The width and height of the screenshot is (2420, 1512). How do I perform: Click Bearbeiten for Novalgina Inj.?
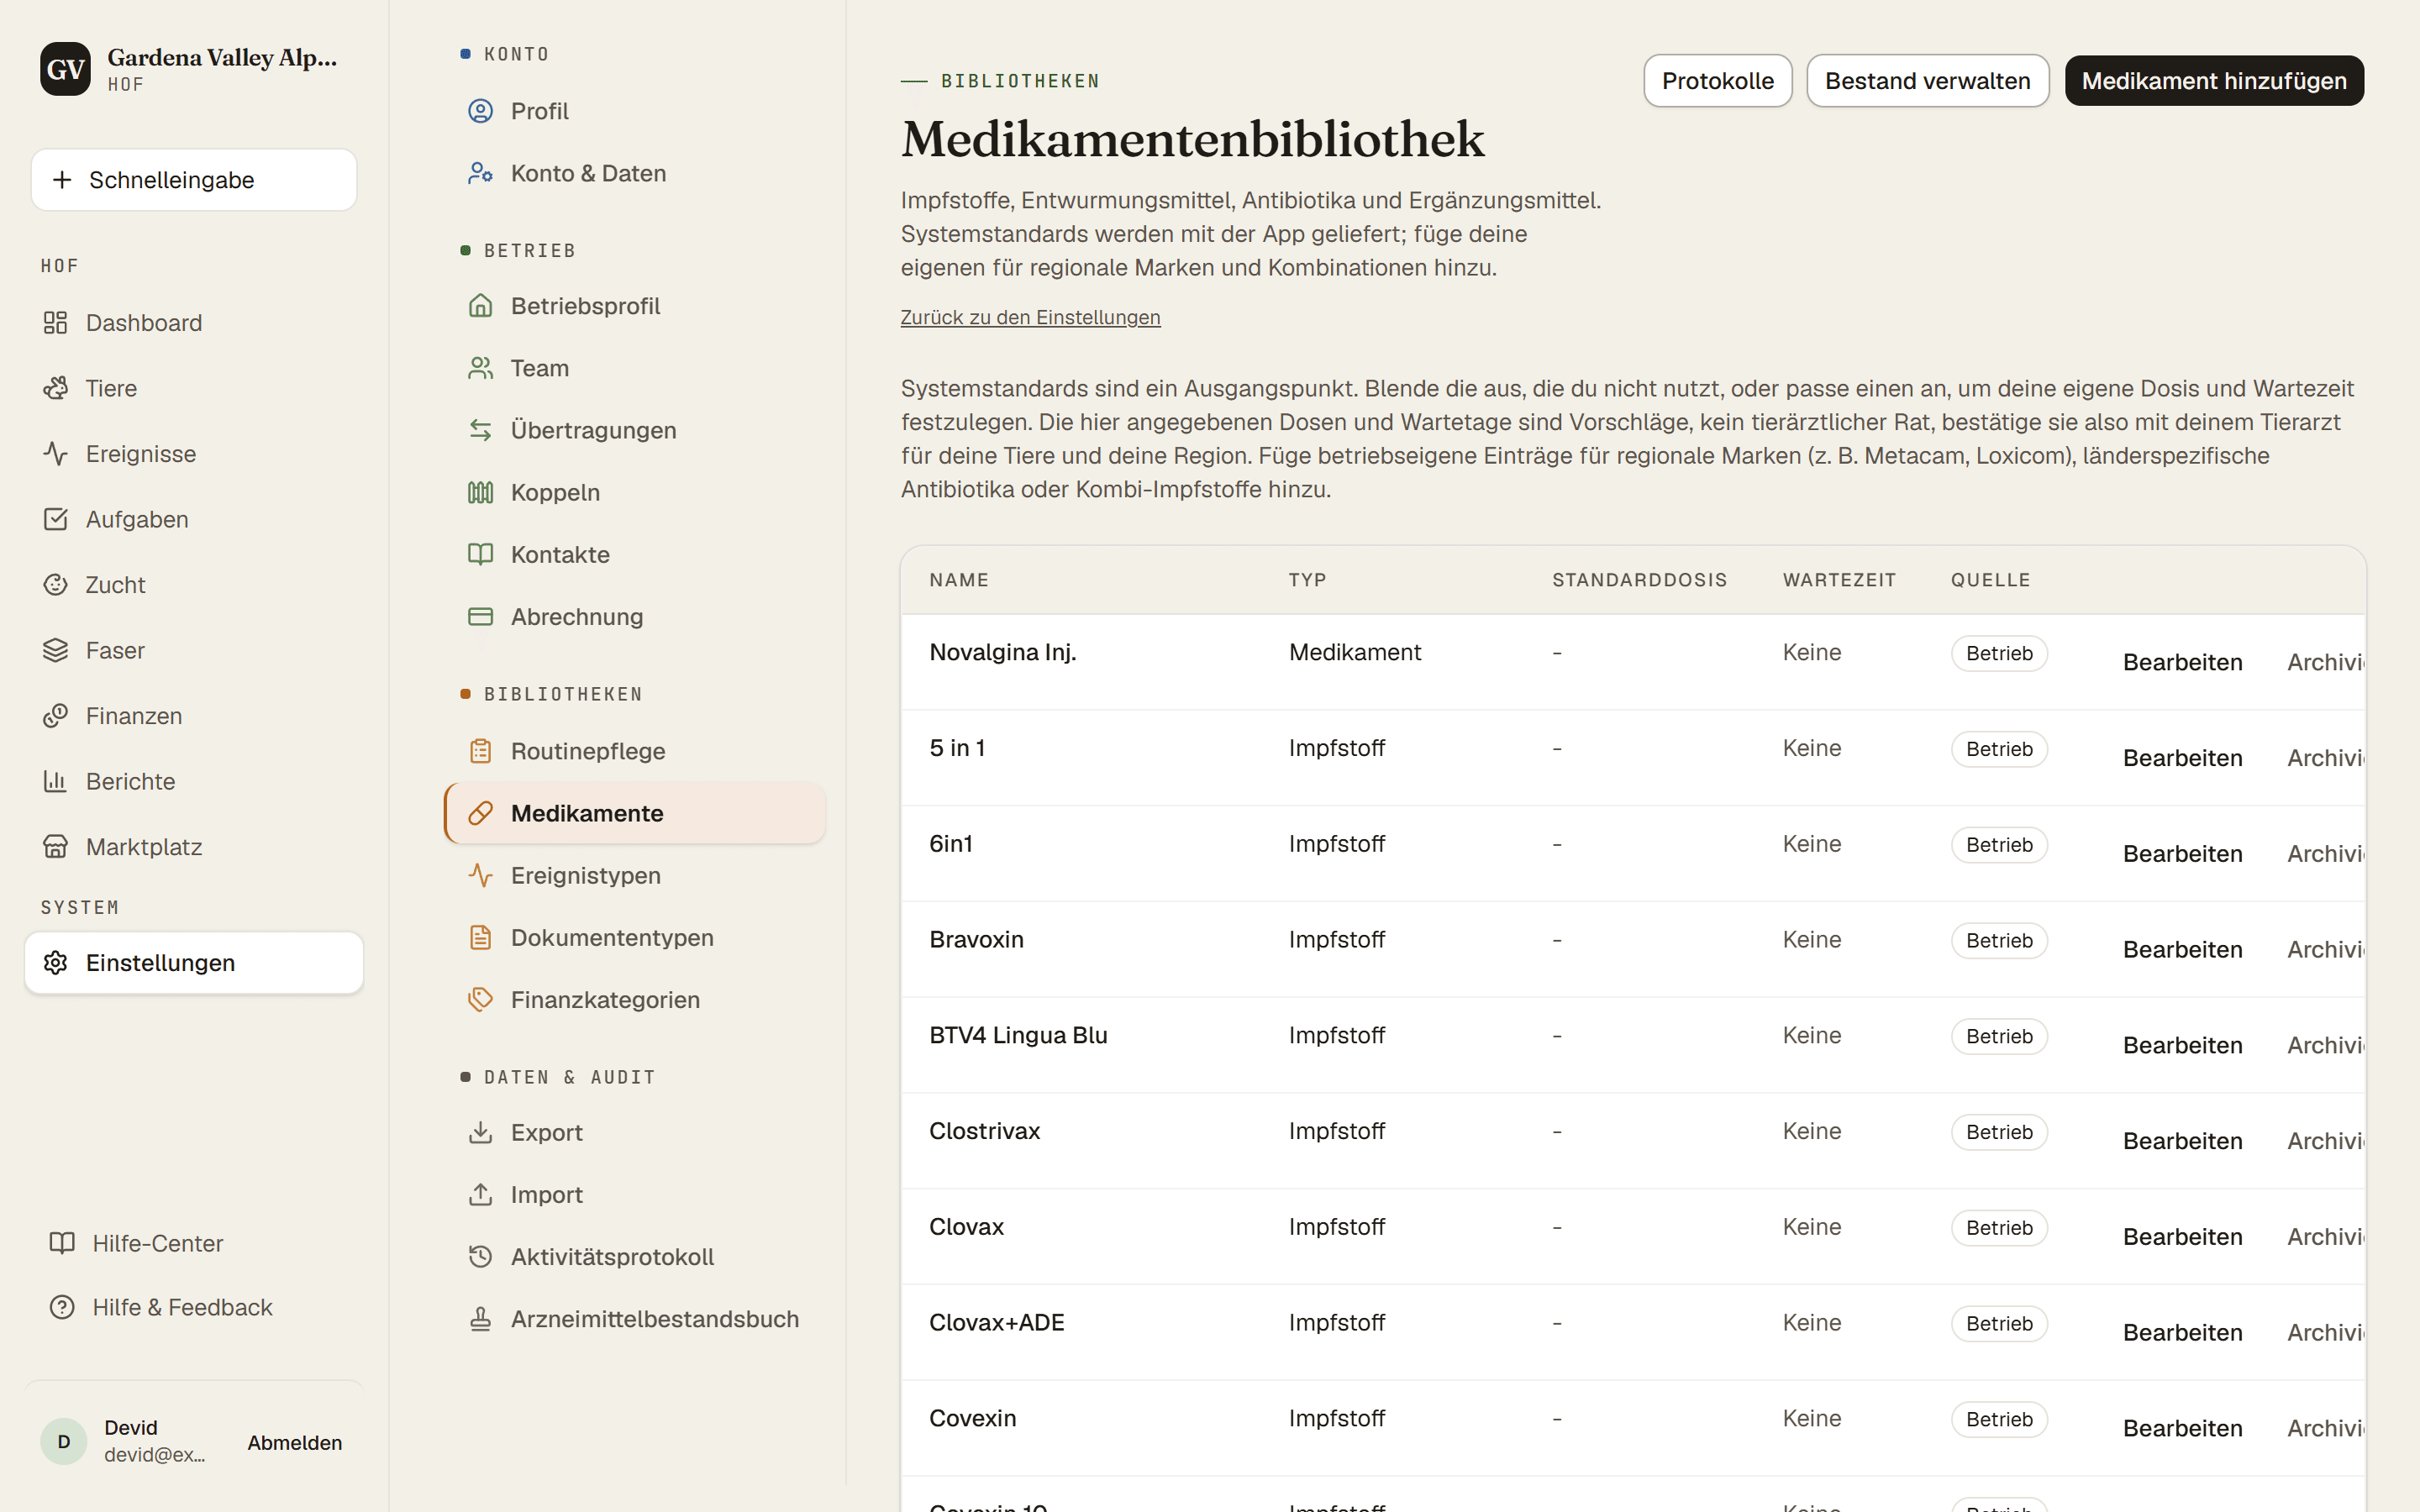(x=2182, y=662)
